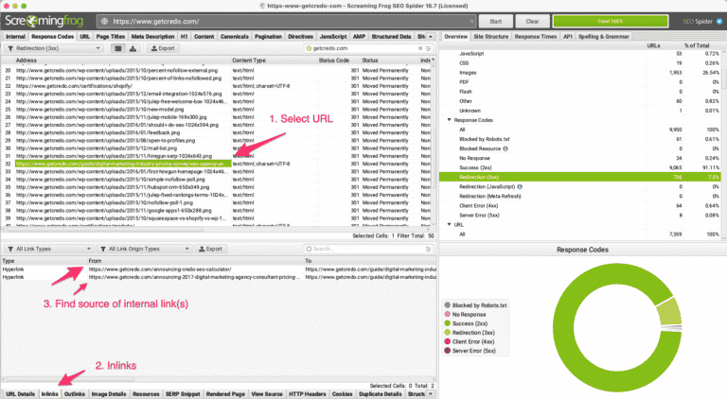Switch to list view icon

(x=118, y=48)
